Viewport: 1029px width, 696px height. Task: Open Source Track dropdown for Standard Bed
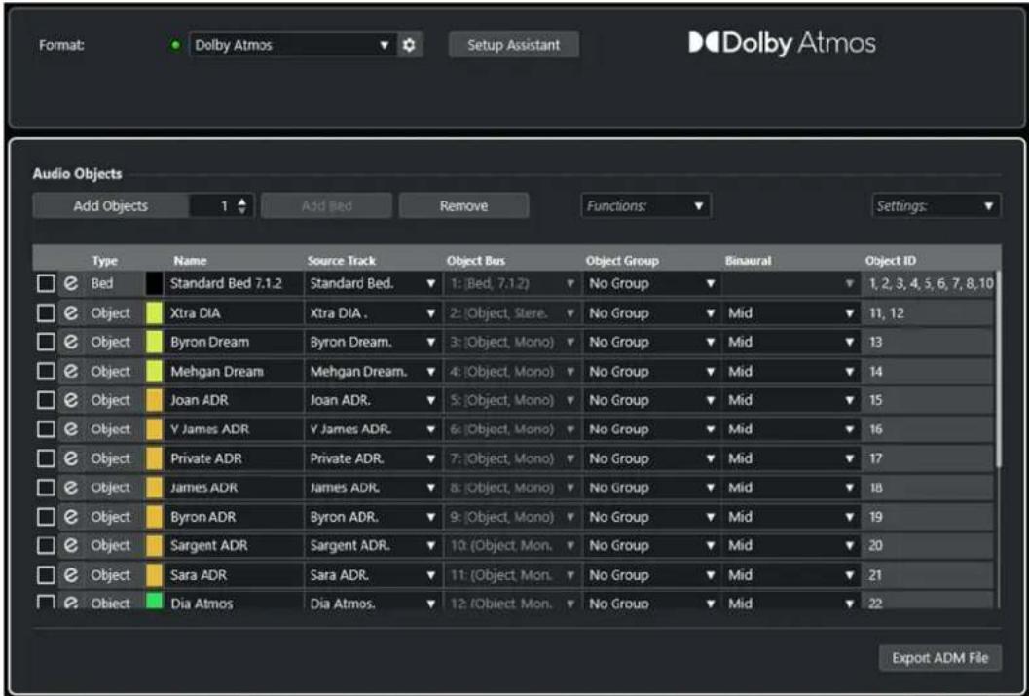pos(373,283)
